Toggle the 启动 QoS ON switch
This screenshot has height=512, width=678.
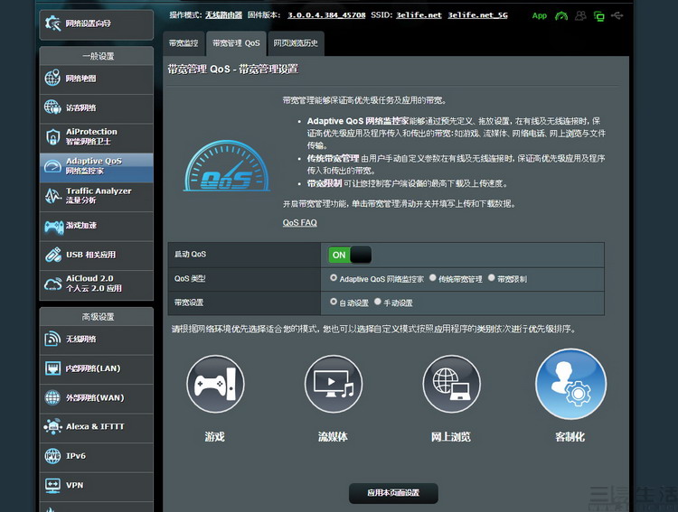pyautogui.click(x=349, y=256)
